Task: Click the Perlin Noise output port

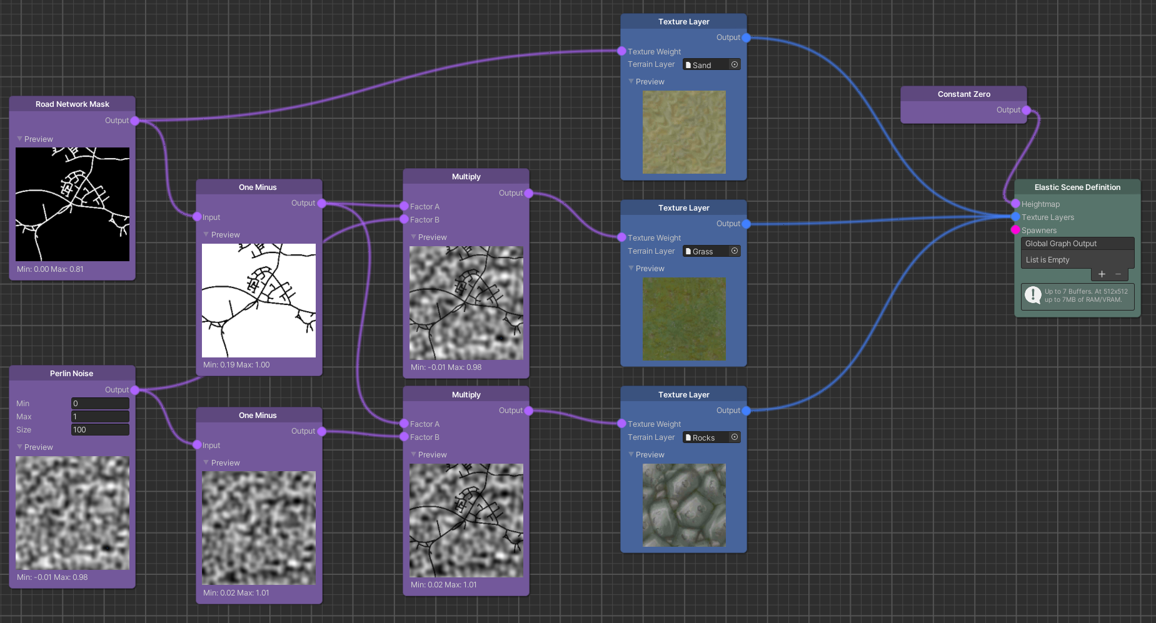Action: tap(134, 391)
